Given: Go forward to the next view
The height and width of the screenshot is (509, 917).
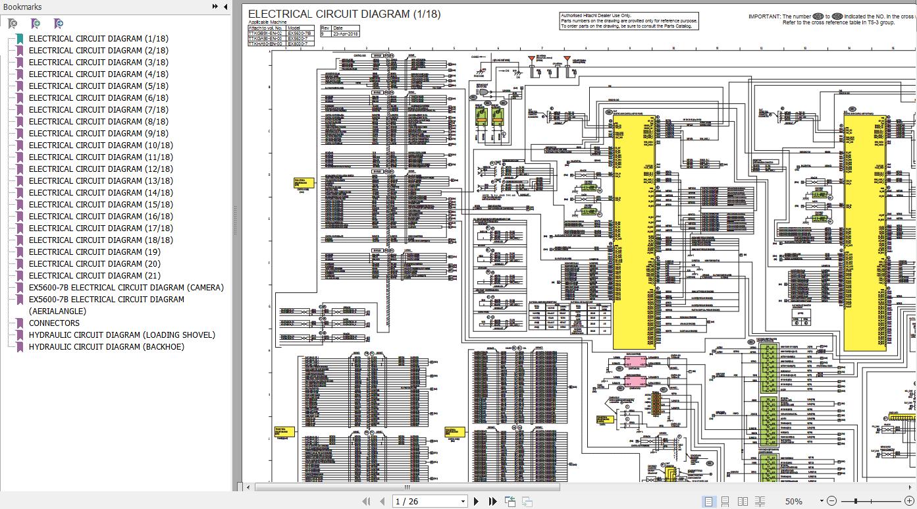Looking at the screenshot, I should (x=527, y=501).
